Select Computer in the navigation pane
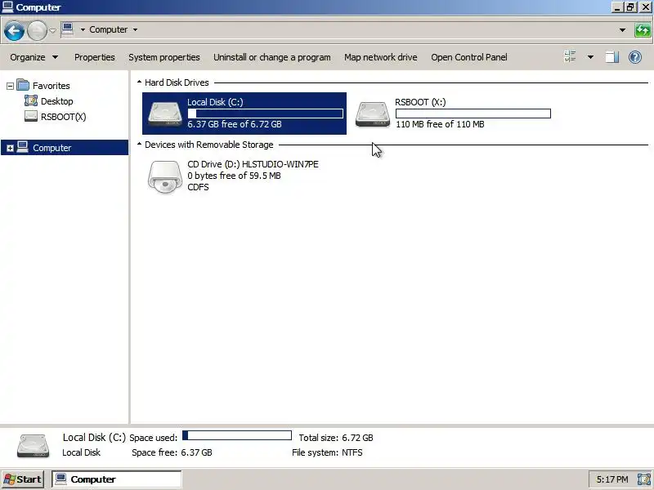 pyautogui.click(x=52, y=148)
